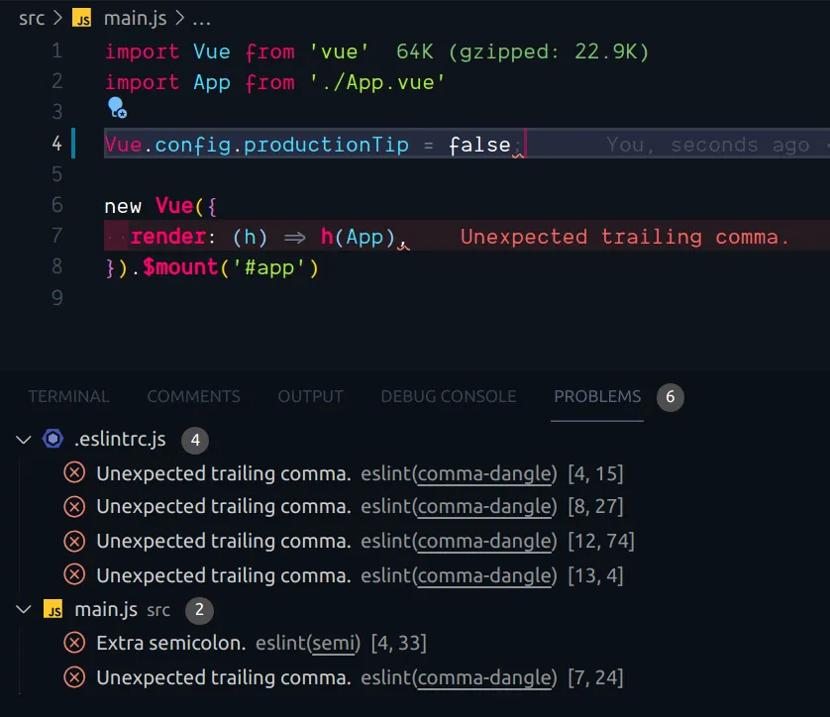Viewport: 830px width, 717px height.
Task: Click line number 7 in the gutter
Action: [x=57, y=235]
